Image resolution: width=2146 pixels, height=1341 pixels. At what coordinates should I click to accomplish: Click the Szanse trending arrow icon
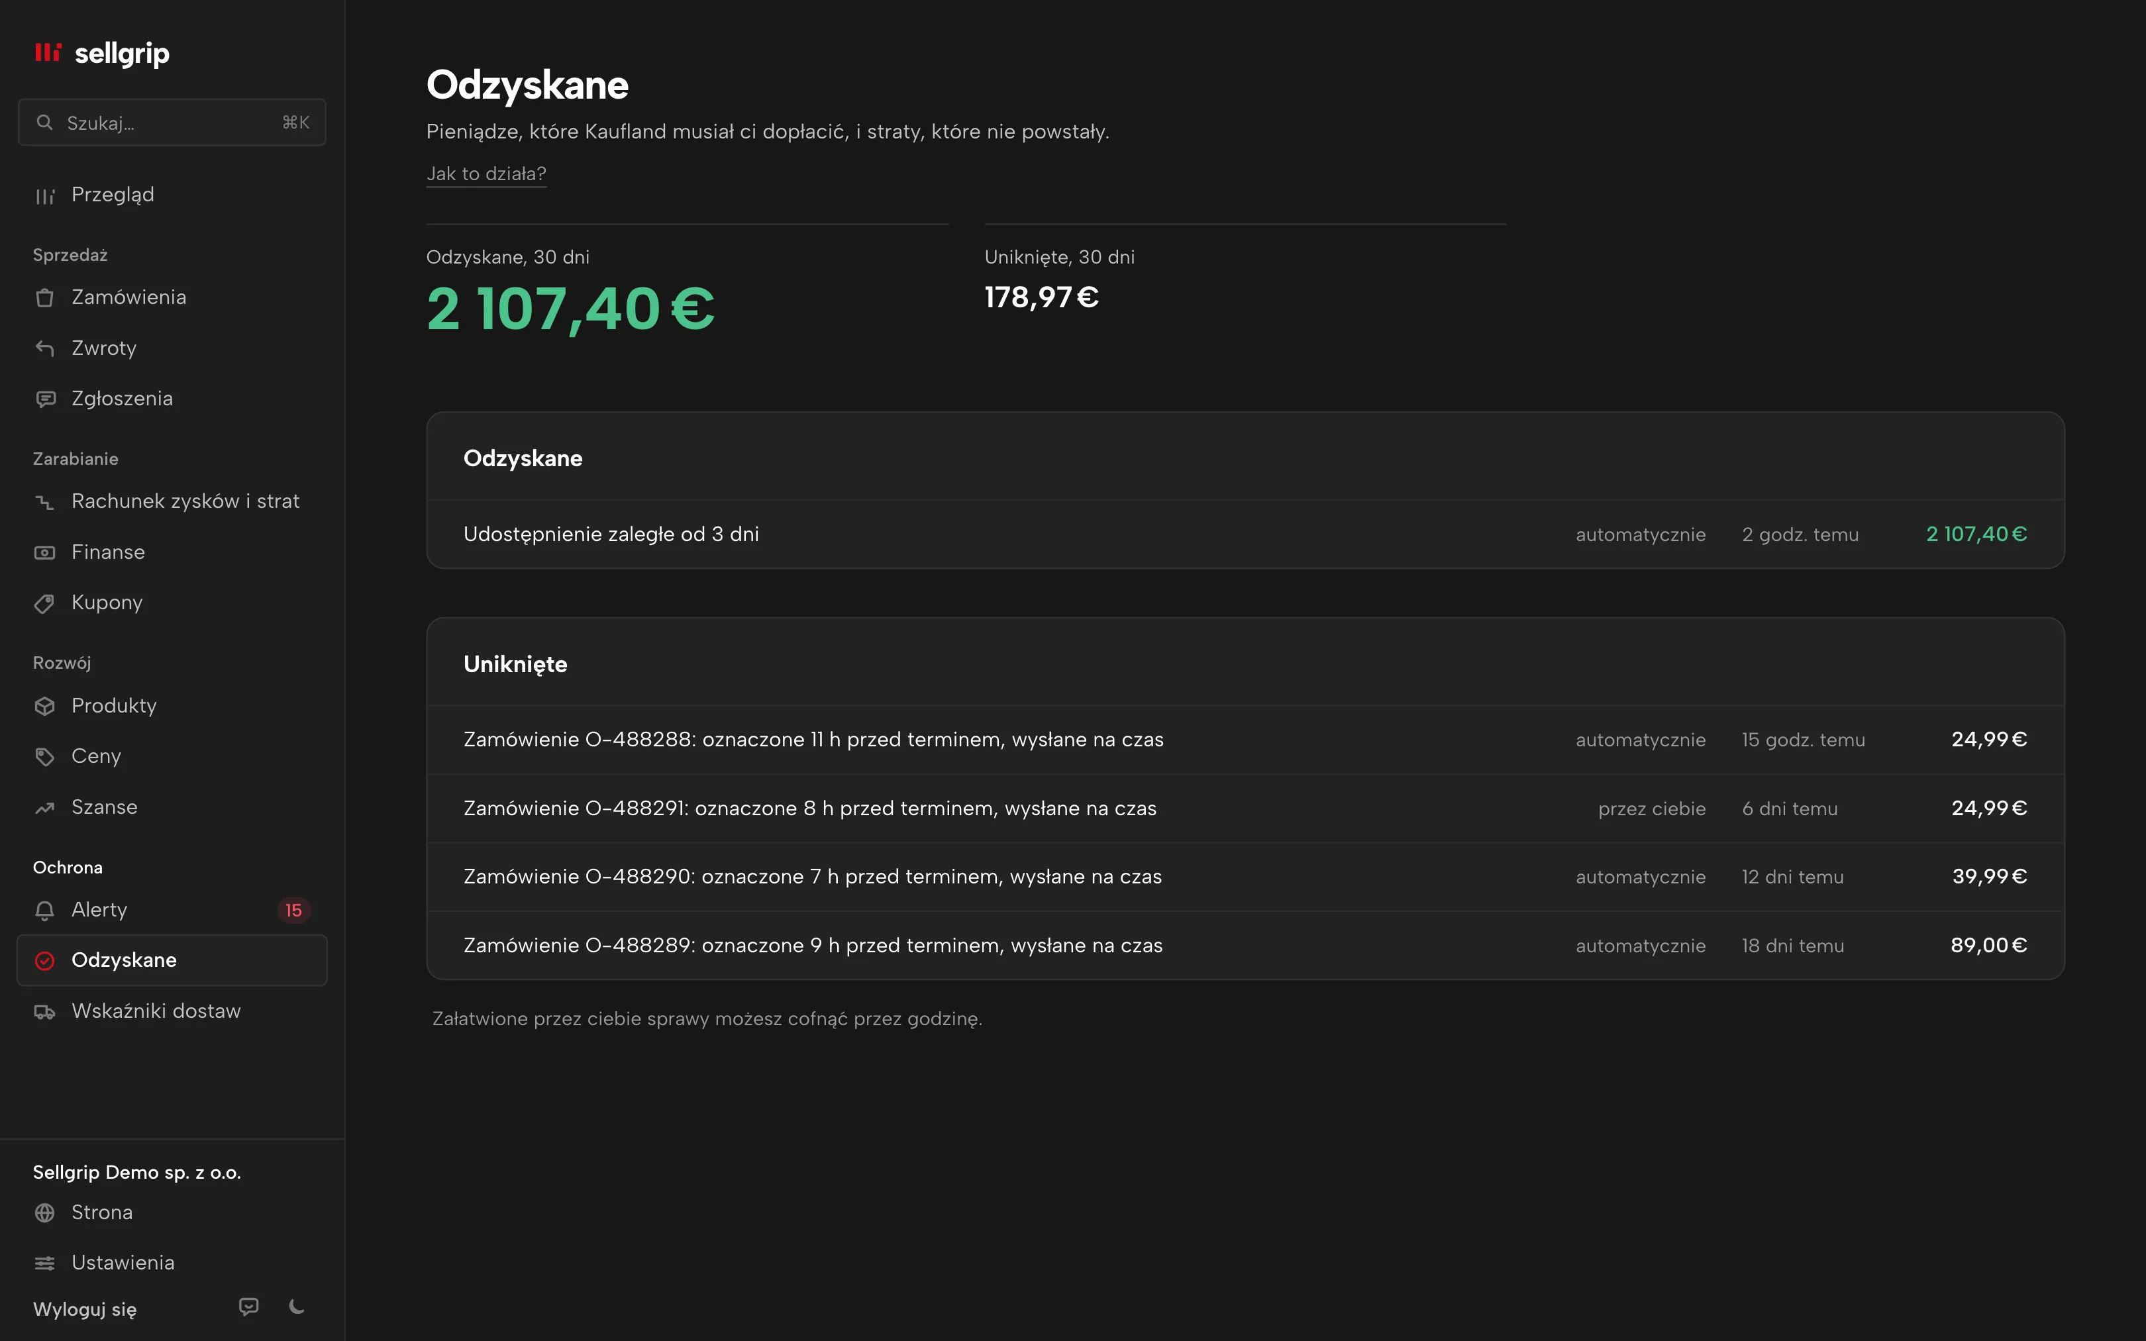point(44,808)
